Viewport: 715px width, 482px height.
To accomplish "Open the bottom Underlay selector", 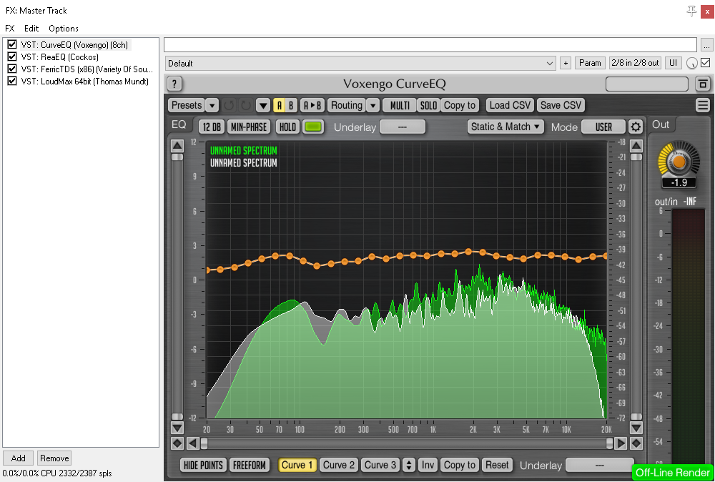I will click(x=600, y=465).
